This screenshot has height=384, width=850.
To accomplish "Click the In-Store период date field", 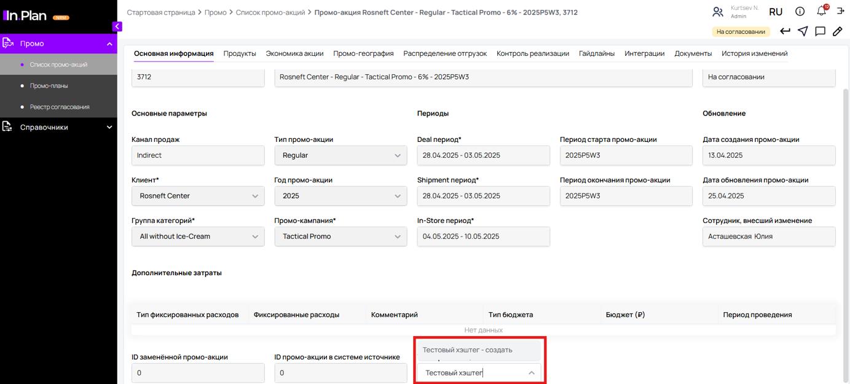I will point(483,237).
